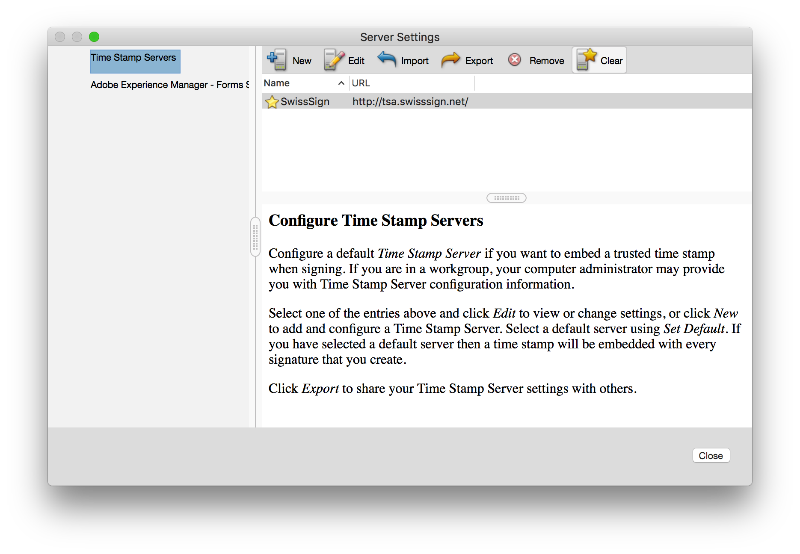Click the Edit pencil icon
The image size is (800, 554).
click(x=334, y=60)
